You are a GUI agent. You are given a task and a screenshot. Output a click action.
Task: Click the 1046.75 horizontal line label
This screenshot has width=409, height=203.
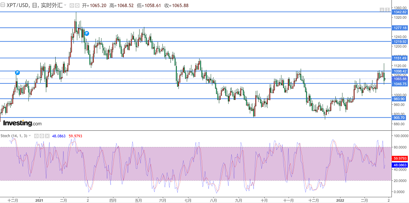[x=400, y=84]
